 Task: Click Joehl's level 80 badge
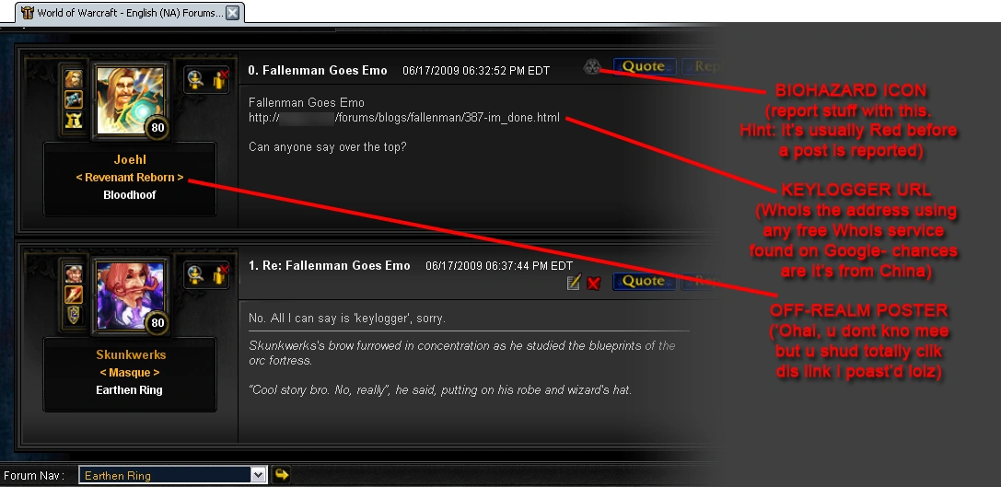pos(157,128)
